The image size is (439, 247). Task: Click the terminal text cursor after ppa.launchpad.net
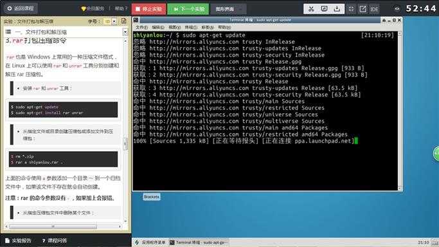click(x=356, y=141)
